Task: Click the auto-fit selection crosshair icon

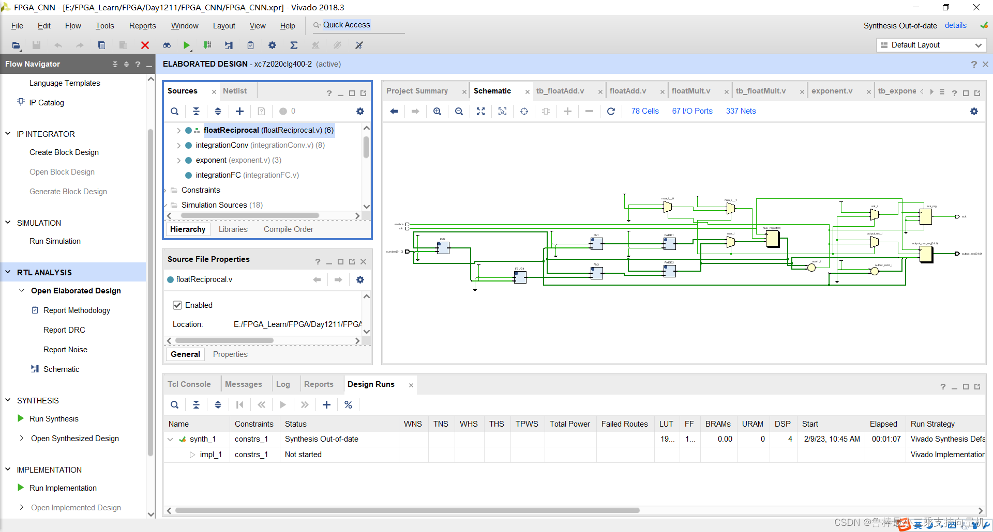Action: pyautogui.click(x=524, y=111)
